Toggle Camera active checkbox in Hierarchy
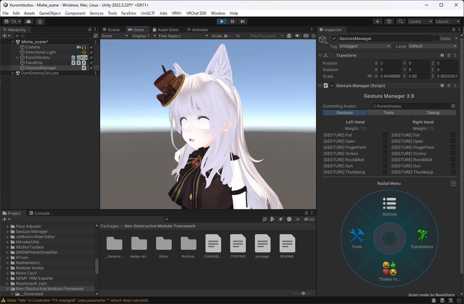The height and width of the screenshot is (304, 464). (x=92, y=47)
